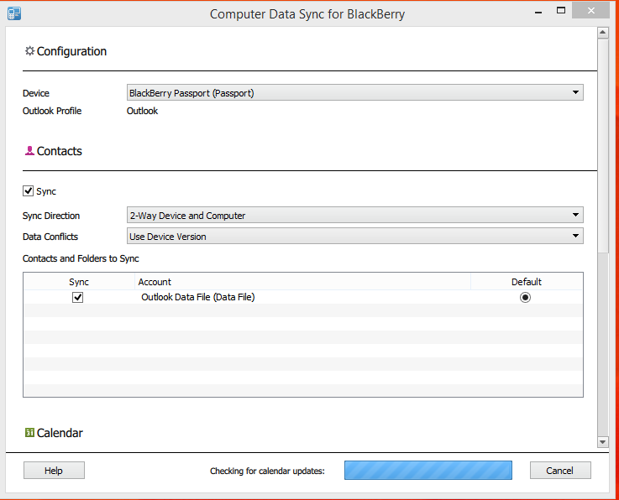Viewport: 619px width, 500px height.
Task: Click the Calendar section icon
Action: (x=29, y=433)
